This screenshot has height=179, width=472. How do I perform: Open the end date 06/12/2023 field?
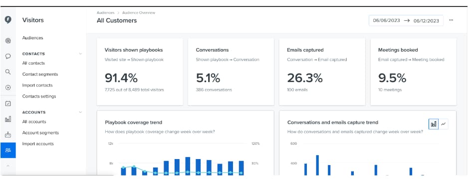coord(426,21)
